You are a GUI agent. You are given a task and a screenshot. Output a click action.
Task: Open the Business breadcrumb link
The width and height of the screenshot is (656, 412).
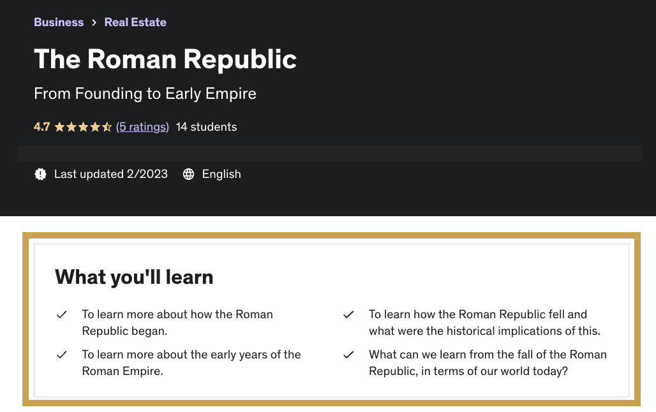point(59,22)
